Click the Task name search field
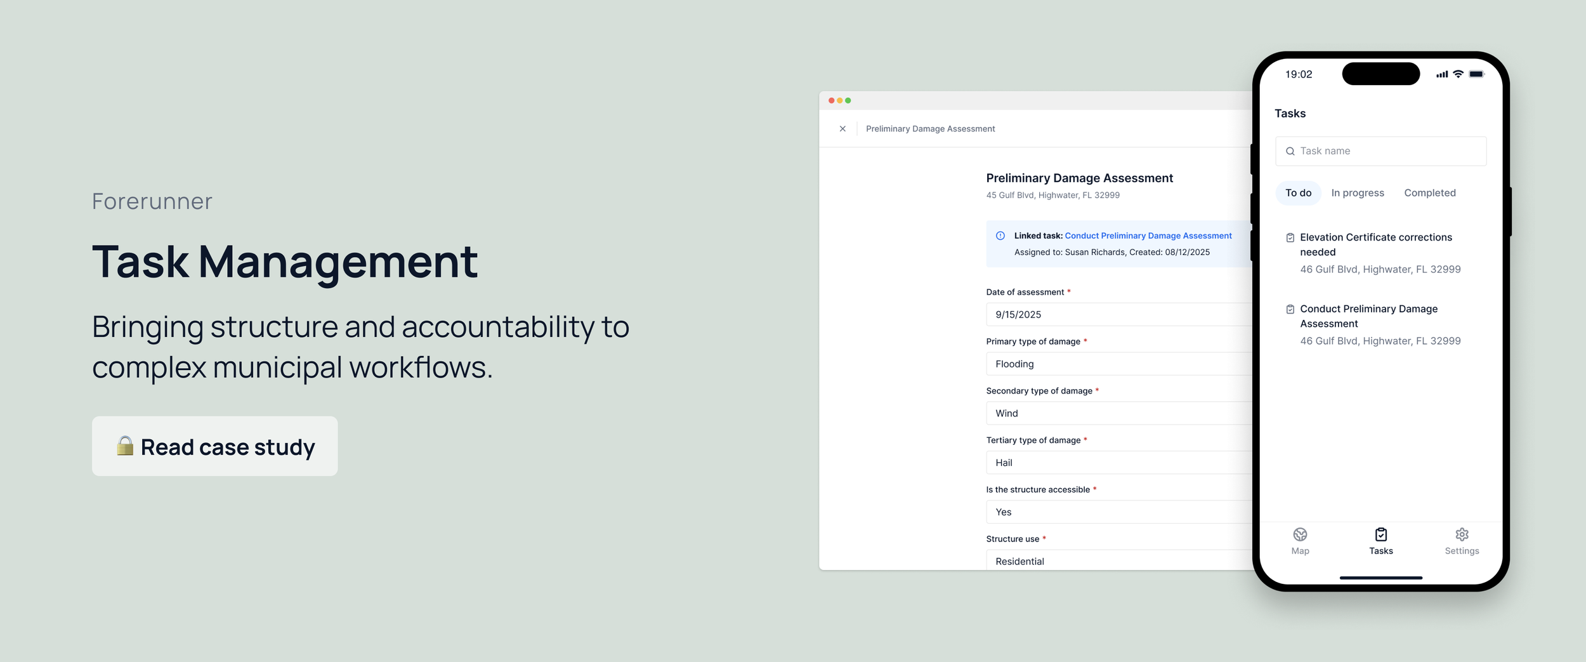This screenshot has width=1586, height=662. [x=1380, y=151]
